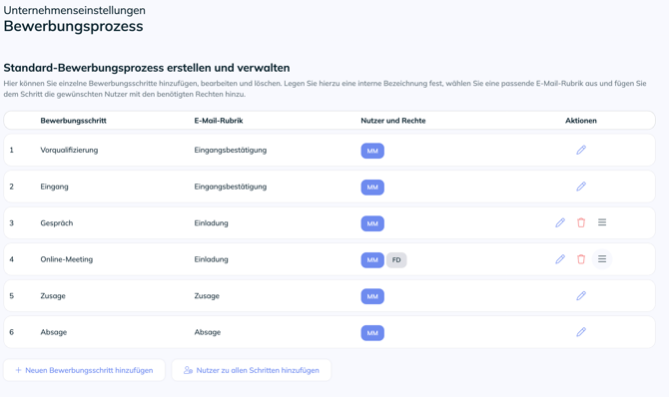Image resolution: width=669 pixels, height=397 pixels.
Task: Select the Vorqualifizierung step name
Action: 69,150
